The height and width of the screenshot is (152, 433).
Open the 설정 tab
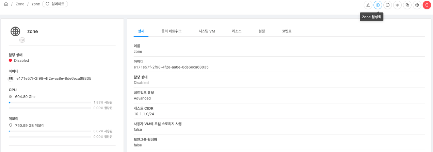pyautogui.click(x=261, y=31)
